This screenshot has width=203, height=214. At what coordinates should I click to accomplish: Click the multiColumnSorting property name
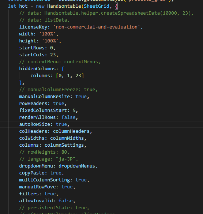point(45,180)
